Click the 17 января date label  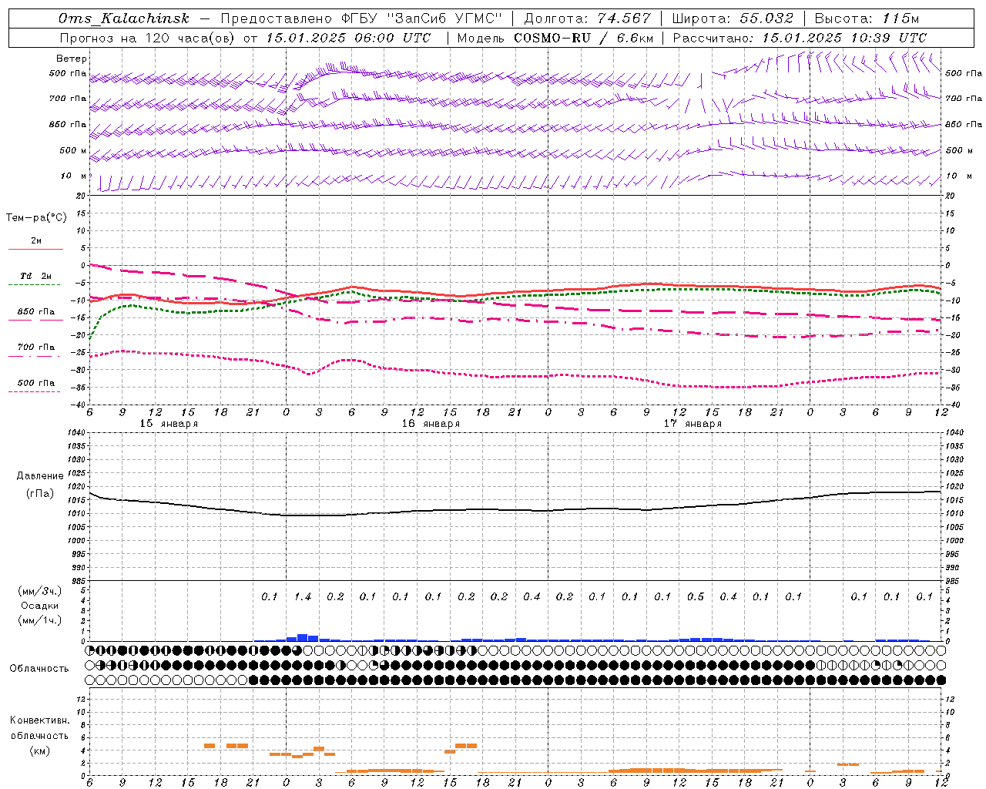tap(693, 424)
